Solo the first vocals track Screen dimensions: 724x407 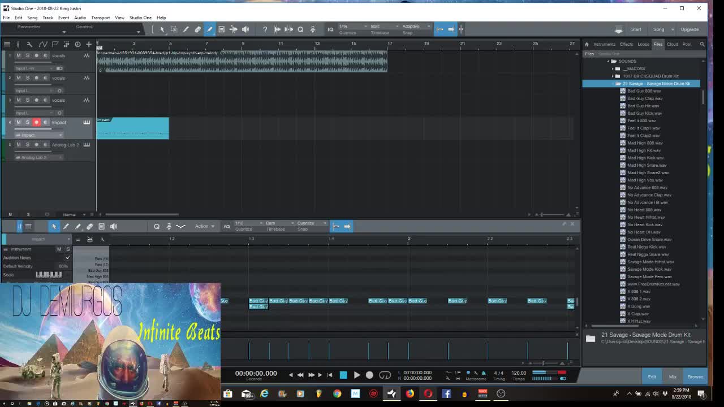27,55
